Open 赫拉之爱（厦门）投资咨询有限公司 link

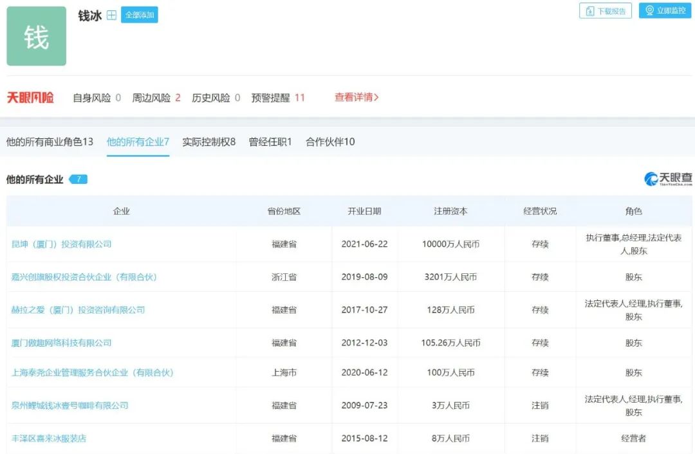[79, 310]
